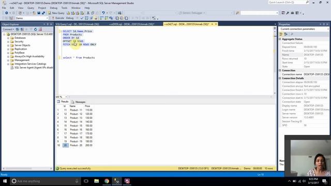Open the File menu
The image size is (331, 186).
(4, 8)
